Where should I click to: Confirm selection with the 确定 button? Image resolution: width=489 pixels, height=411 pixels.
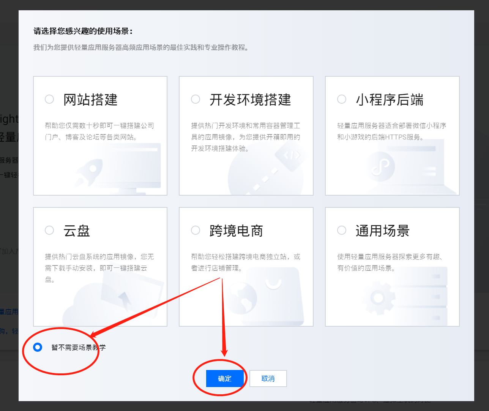click(x=224, y=378)
